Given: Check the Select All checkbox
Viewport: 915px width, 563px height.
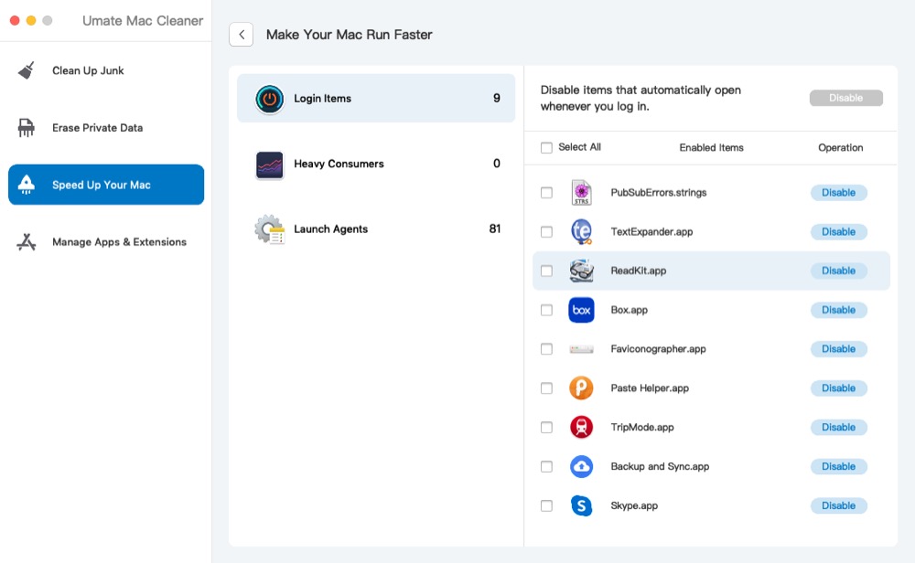Looking at the screenshot, I should click(546, 148).
